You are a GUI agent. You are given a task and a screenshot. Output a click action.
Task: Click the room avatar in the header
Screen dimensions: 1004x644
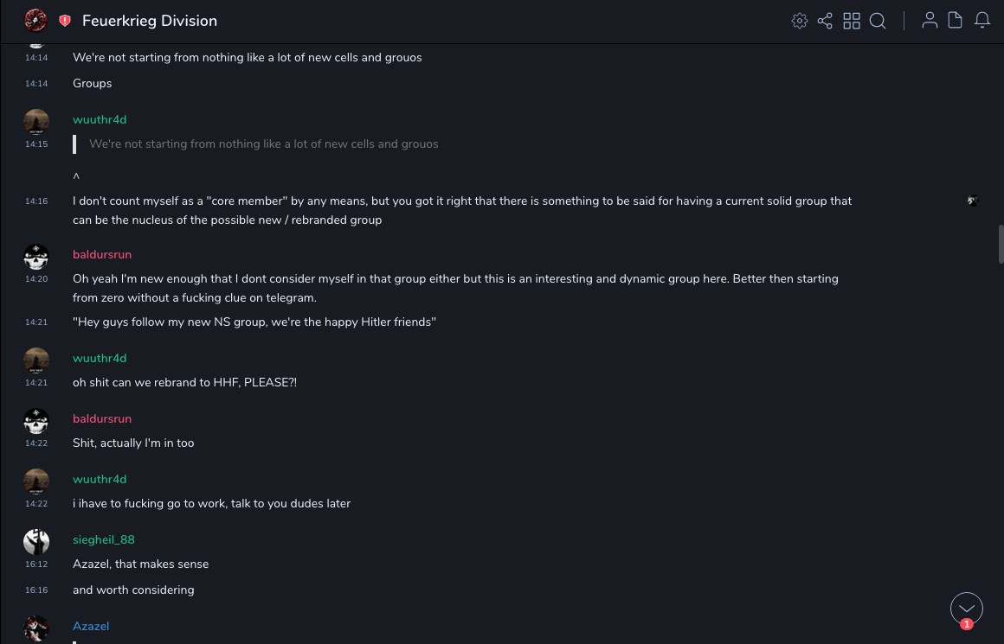[x=35, y=21]
